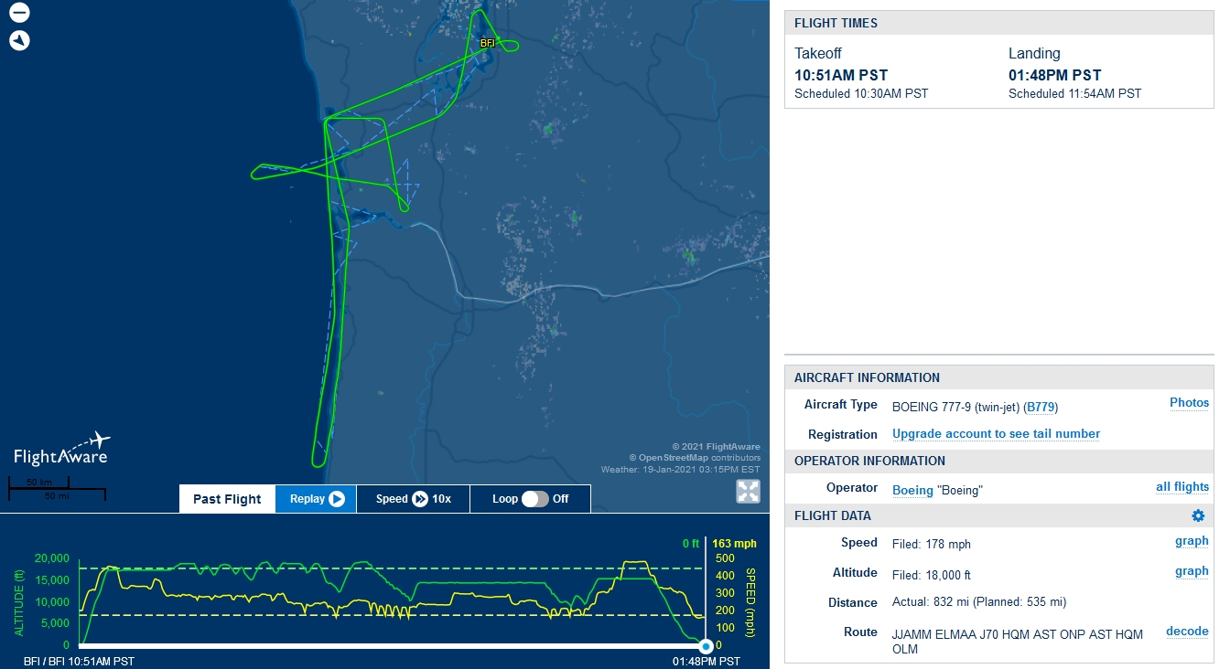Reset map orientation with compass icon
Image resolution: width=1230 pixels, height=669 pixels.
19,40
